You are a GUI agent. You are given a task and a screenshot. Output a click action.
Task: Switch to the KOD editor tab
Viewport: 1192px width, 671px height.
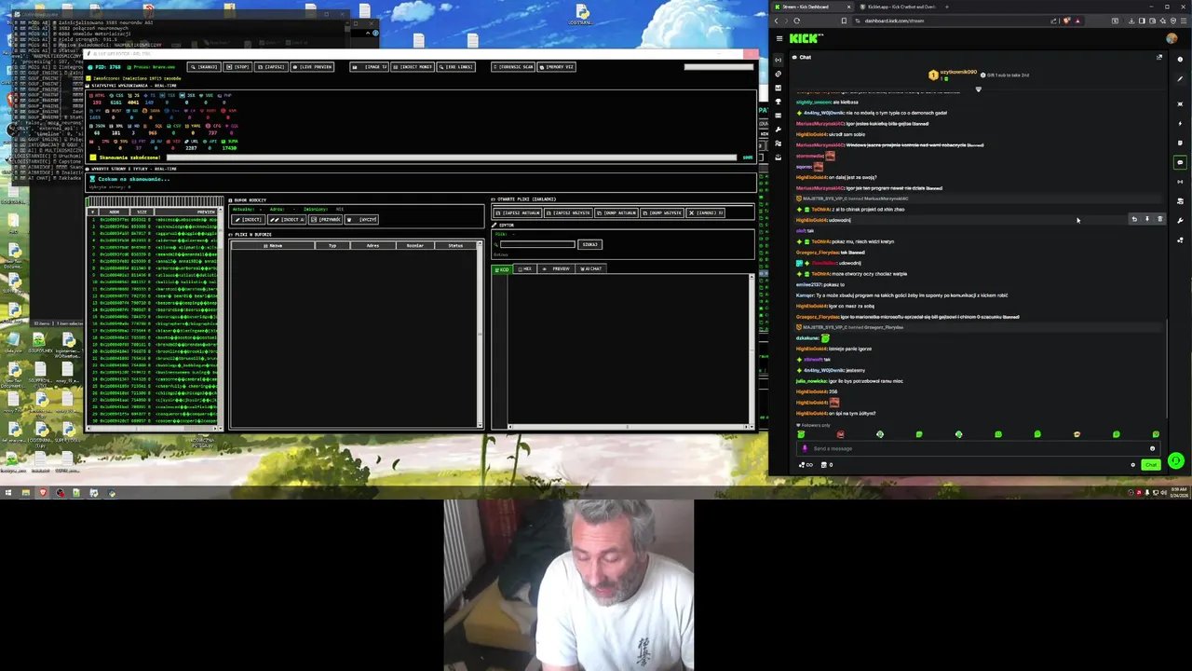pos(502,268)
